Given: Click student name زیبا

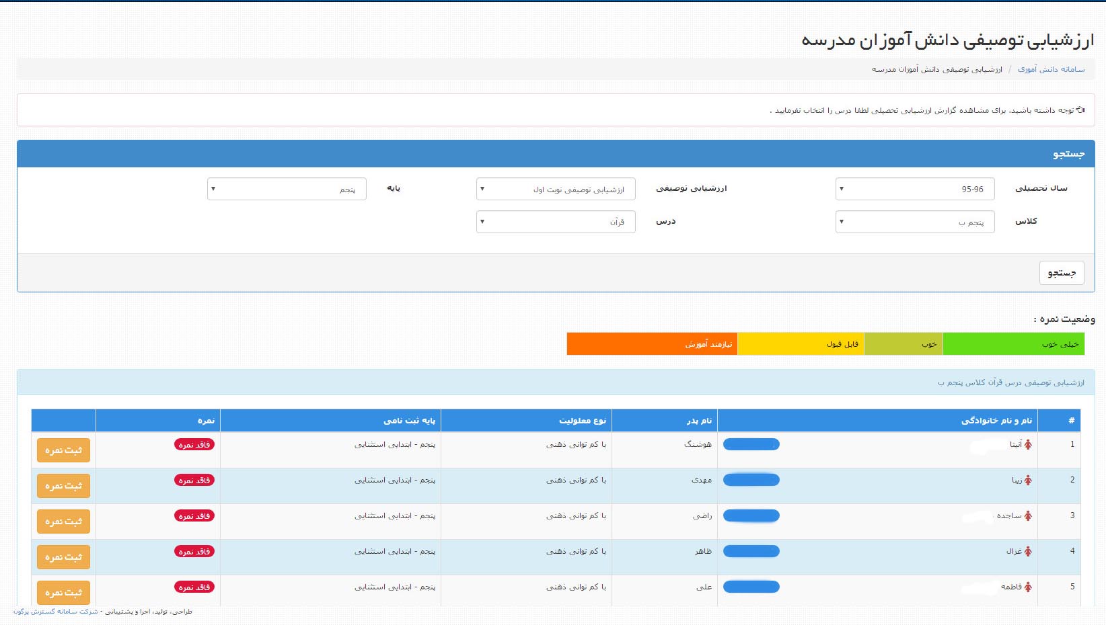Looking at the screenshot, I should coord(1017,480).
